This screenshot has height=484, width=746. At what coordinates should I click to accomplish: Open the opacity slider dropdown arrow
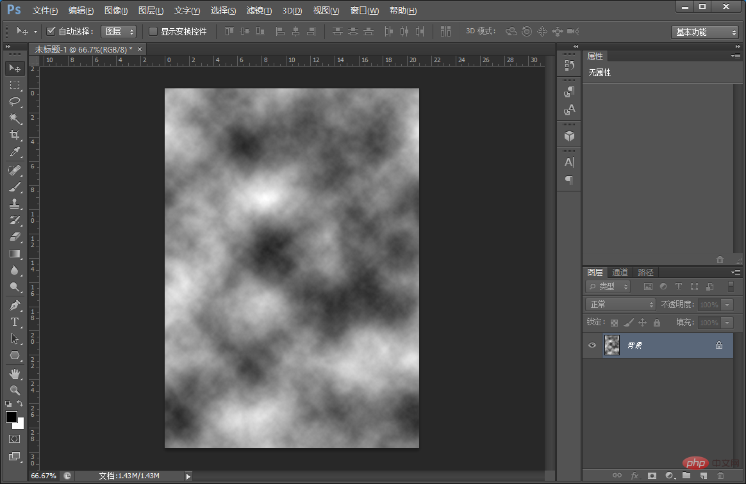click(x=727, y=305)
